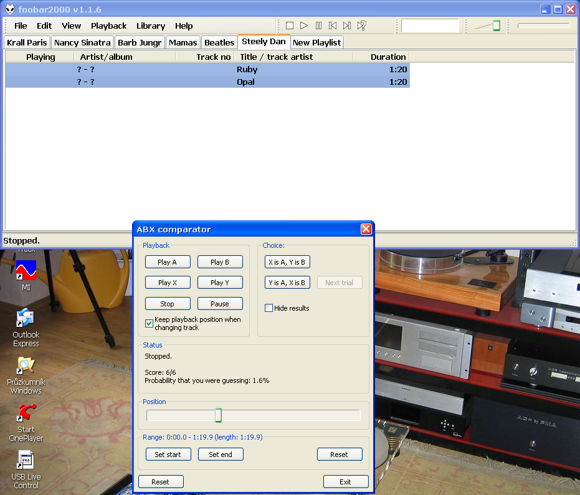Close the ABX comparator dialog
This screenshot has width=580, height=495.
(366, 229)
